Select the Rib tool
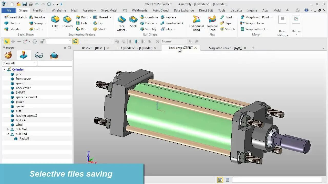 point(81,29)
